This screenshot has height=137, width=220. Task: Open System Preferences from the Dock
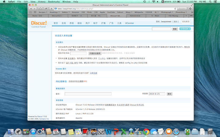point(101,132)
